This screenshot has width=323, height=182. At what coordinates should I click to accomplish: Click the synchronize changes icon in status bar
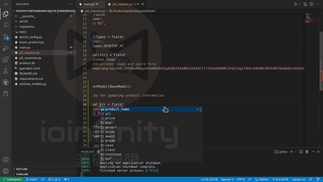(42, 179)
